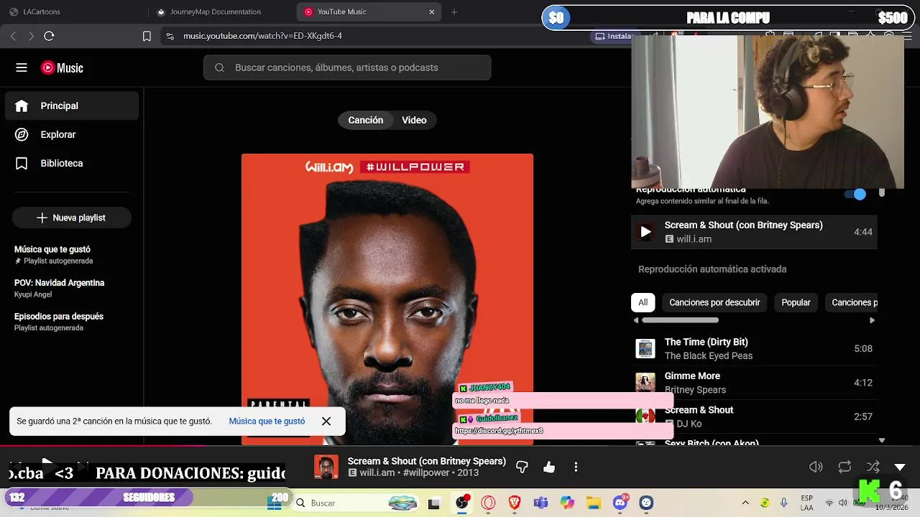Bookmark this page
Viewport: 920px width, 517px height.
147,36
